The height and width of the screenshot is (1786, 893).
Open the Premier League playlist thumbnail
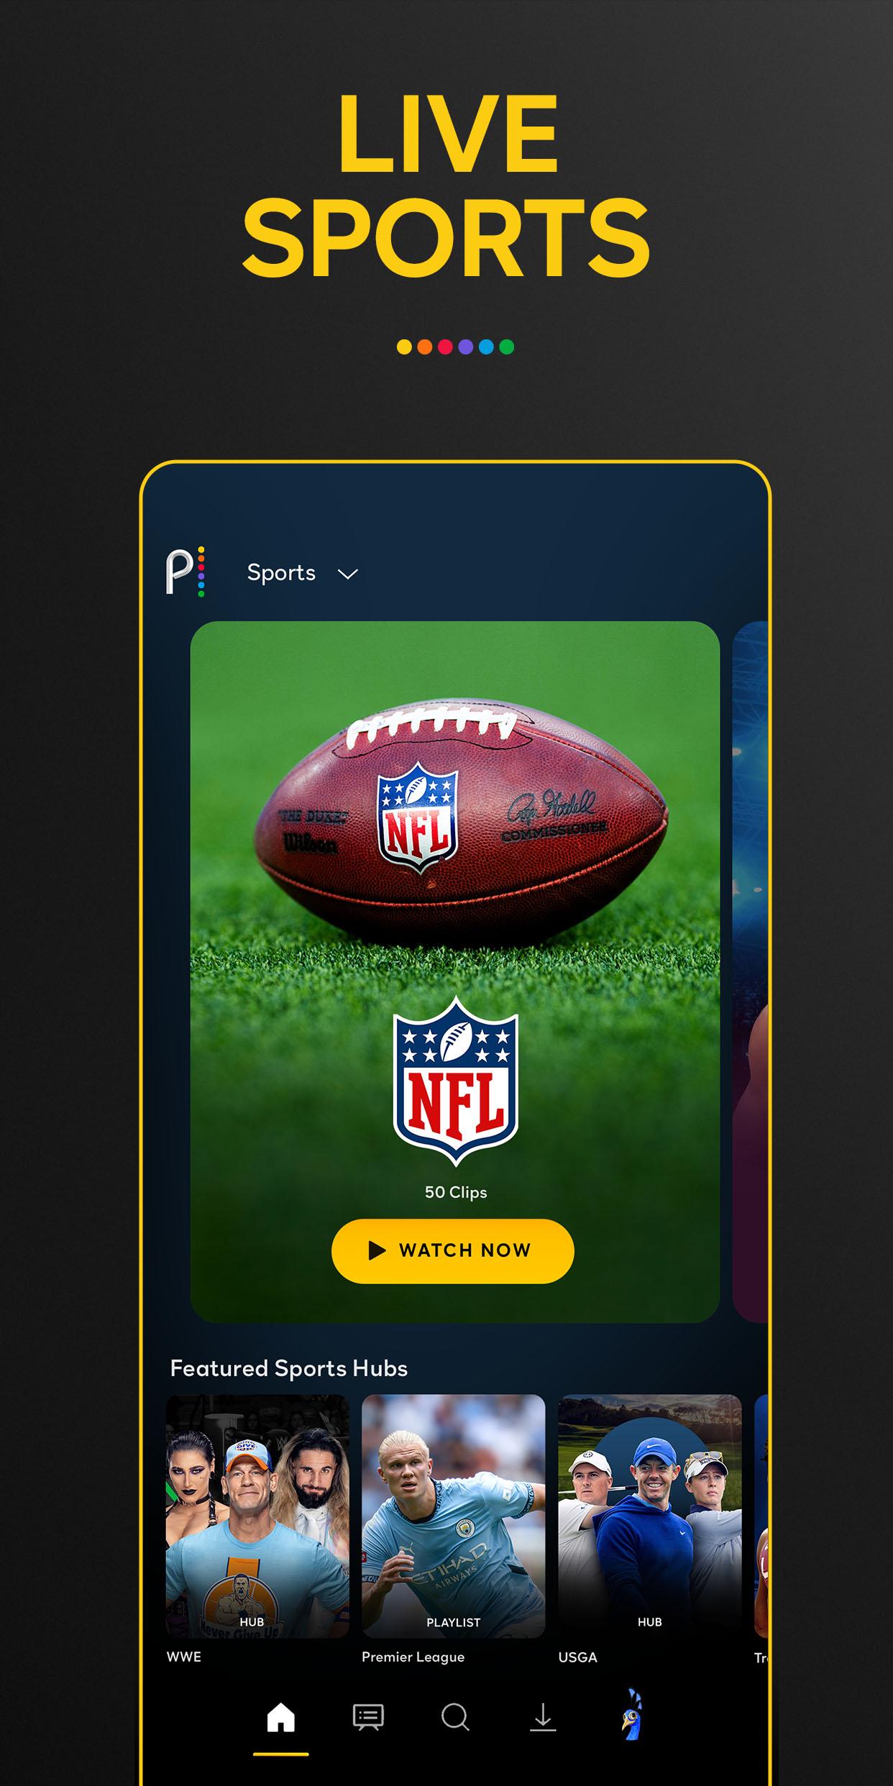click(454, 1516)
